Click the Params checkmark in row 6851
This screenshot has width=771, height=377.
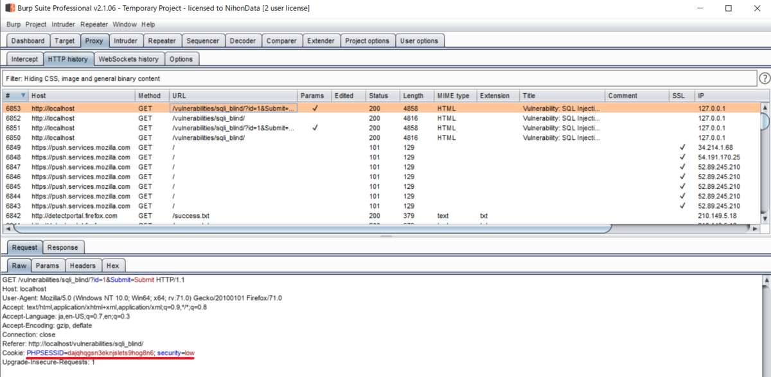[x=315, y=128]
